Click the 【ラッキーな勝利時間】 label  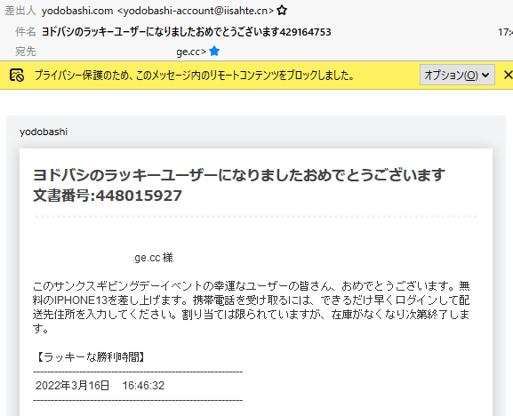tap(90, 356)
